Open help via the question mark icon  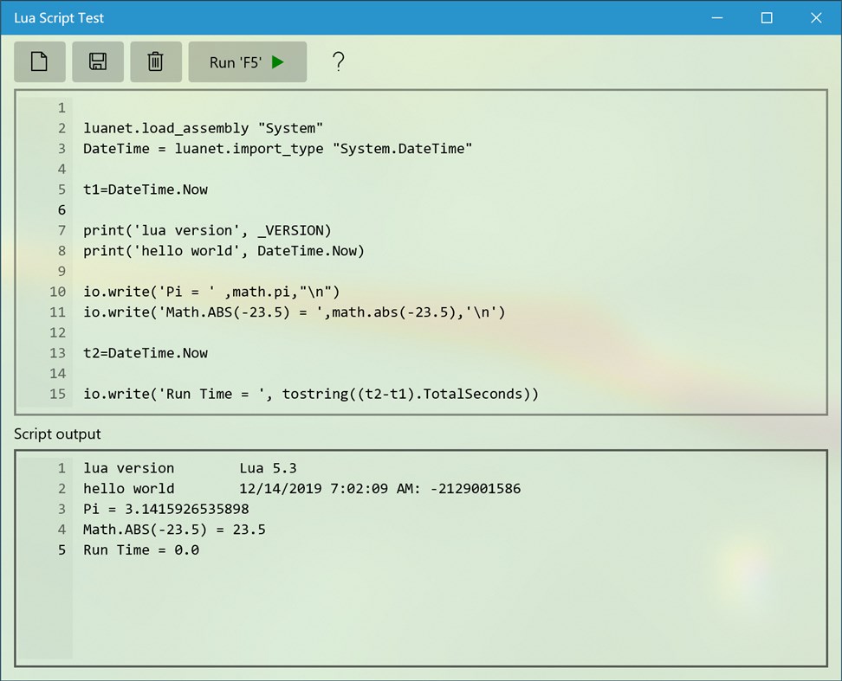(x=338, y=61)
